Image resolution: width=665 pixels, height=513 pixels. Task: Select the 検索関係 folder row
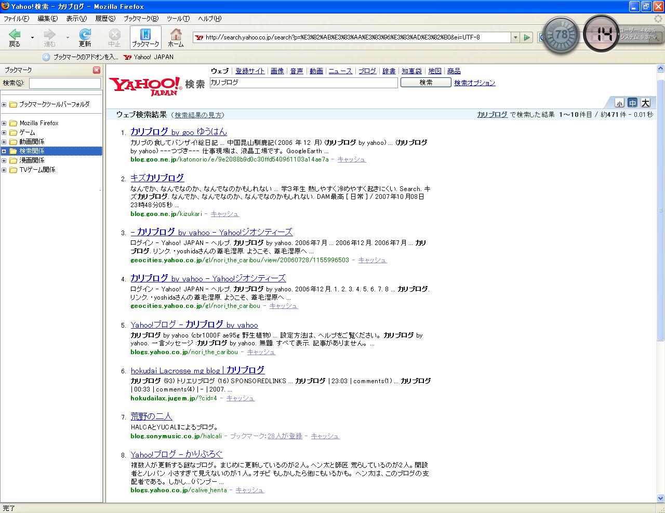tap(51, 151)
